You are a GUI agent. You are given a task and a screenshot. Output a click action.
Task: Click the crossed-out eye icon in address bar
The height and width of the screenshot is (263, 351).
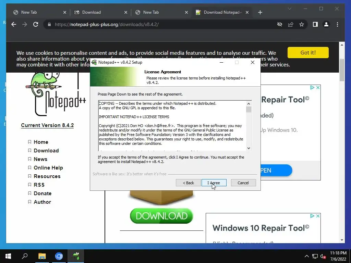click(x=280, y=24)
